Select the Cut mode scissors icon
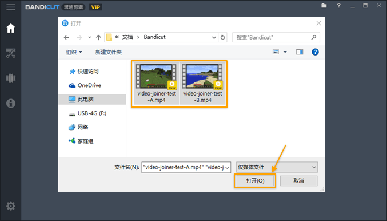387x221 pixels. pyautogui.click(x=11, y=53)
